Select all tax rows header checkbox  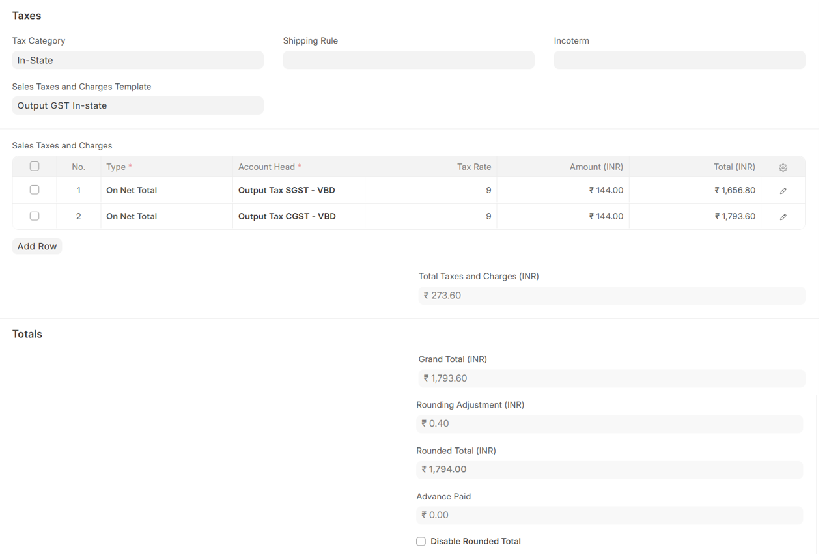[35, 167]
